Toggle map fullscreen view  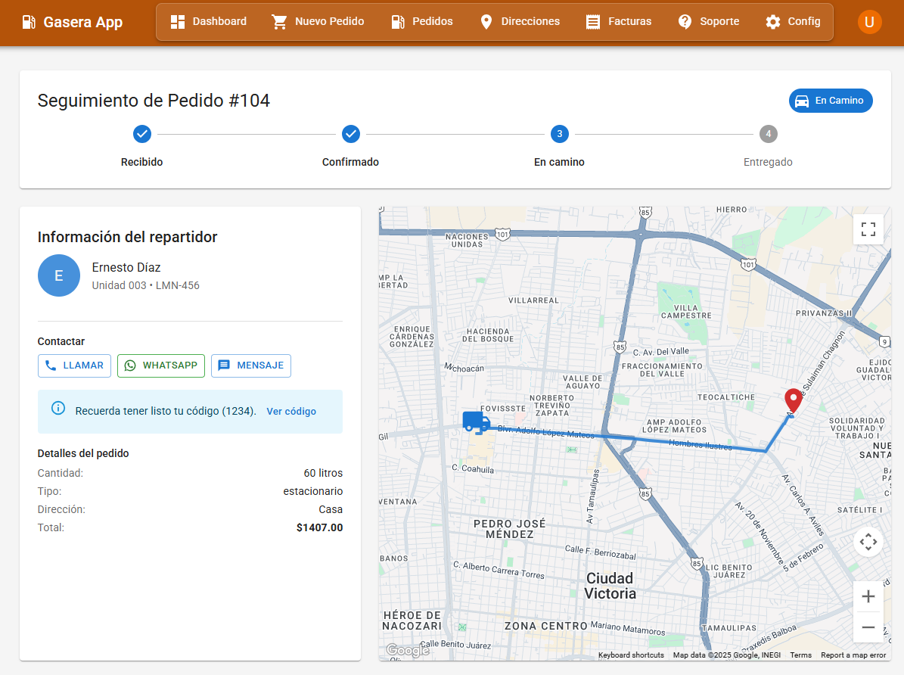tap(868, 229)
